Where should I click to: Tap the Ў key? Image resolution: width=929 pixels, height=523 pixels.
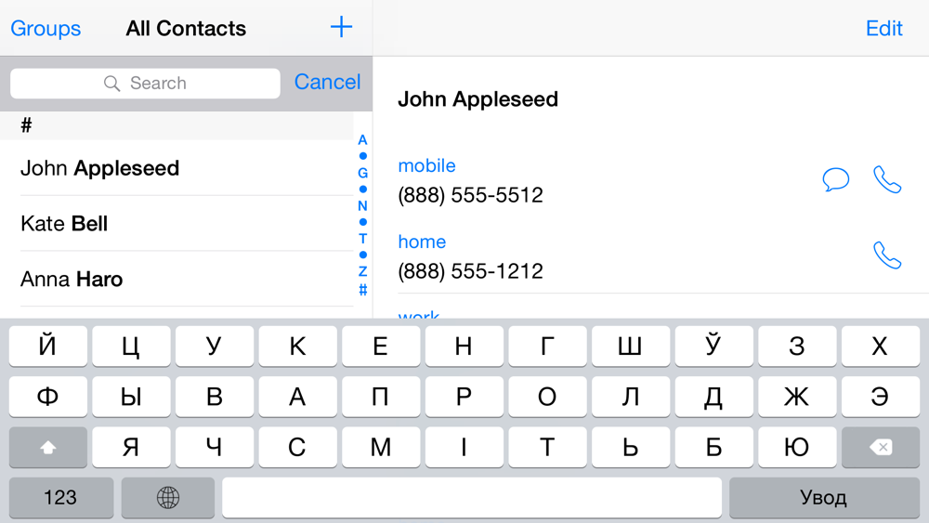click(x=713, y=346)
